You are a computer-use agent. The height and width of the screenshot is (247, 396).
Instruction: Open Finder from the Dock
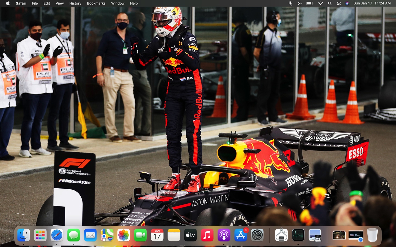click(23, 235)
